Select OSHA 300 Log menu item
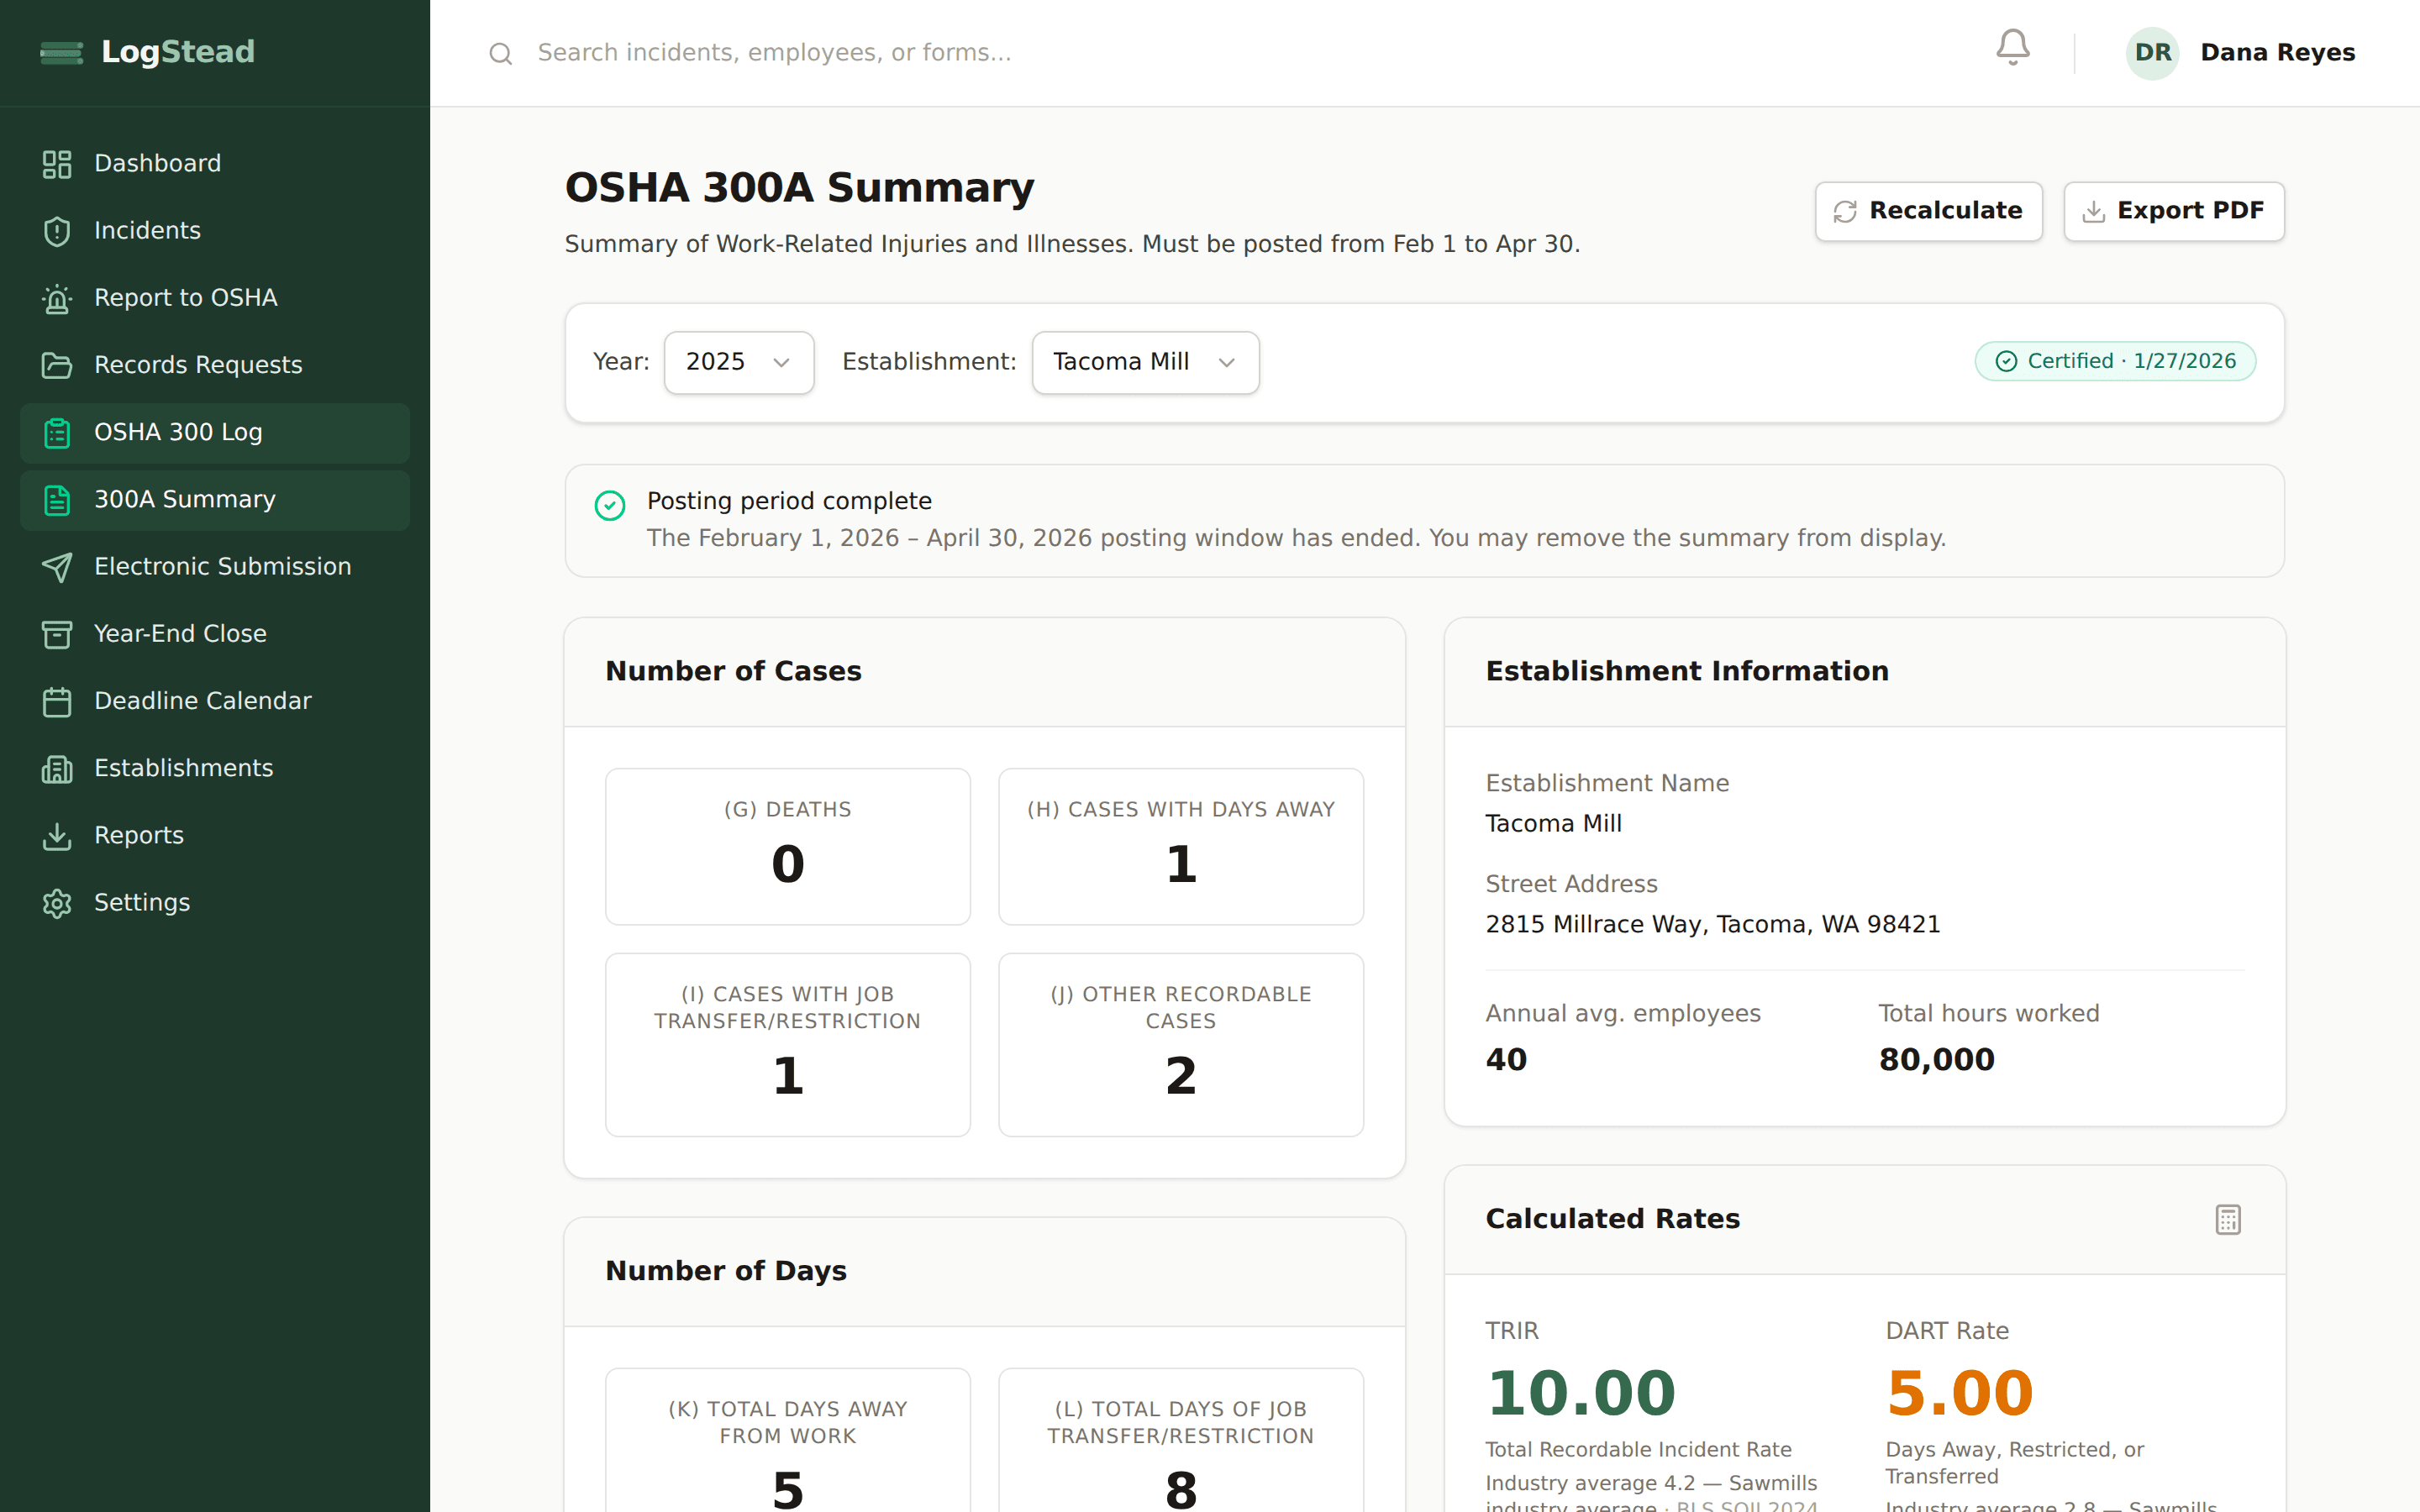Screen dimensions: 2420x1512 point(215,432)
